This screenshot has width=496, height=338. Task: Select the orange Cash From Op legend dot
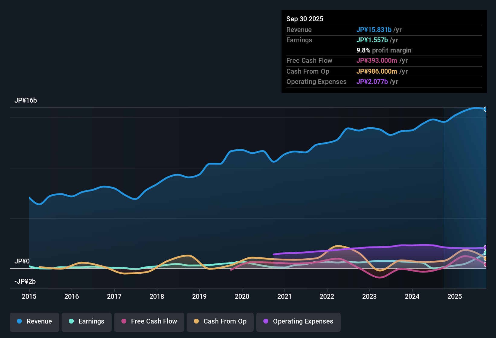coord(196,321)
